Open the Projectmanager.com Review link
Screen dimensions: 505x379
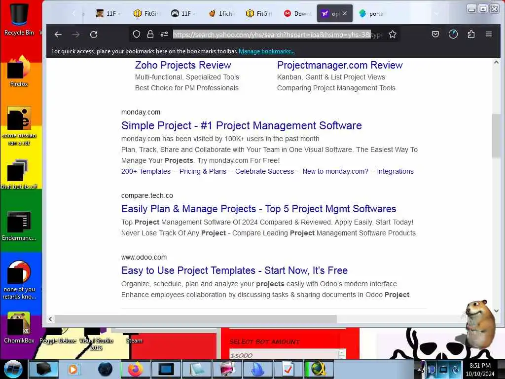(x=340, y=65)
